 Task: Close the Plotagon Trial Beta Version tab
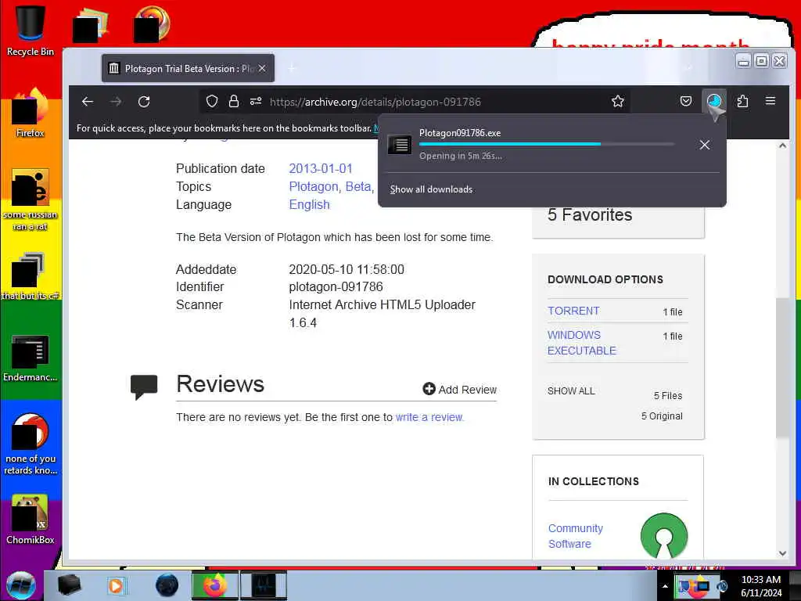[x=261, y=68]
